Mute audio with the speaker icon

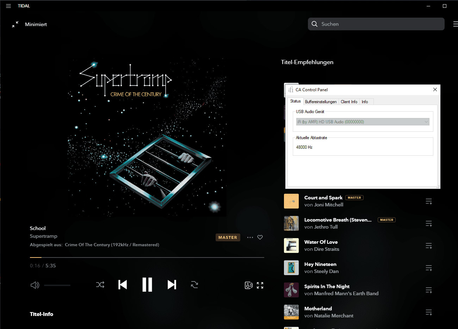pyautogui.click(x=35, y=285)
